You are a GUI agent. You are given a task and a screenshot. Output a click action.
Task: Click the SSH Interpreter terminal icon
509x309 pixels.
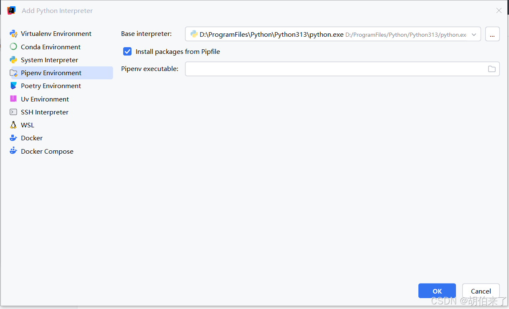[x=13, y=112]
